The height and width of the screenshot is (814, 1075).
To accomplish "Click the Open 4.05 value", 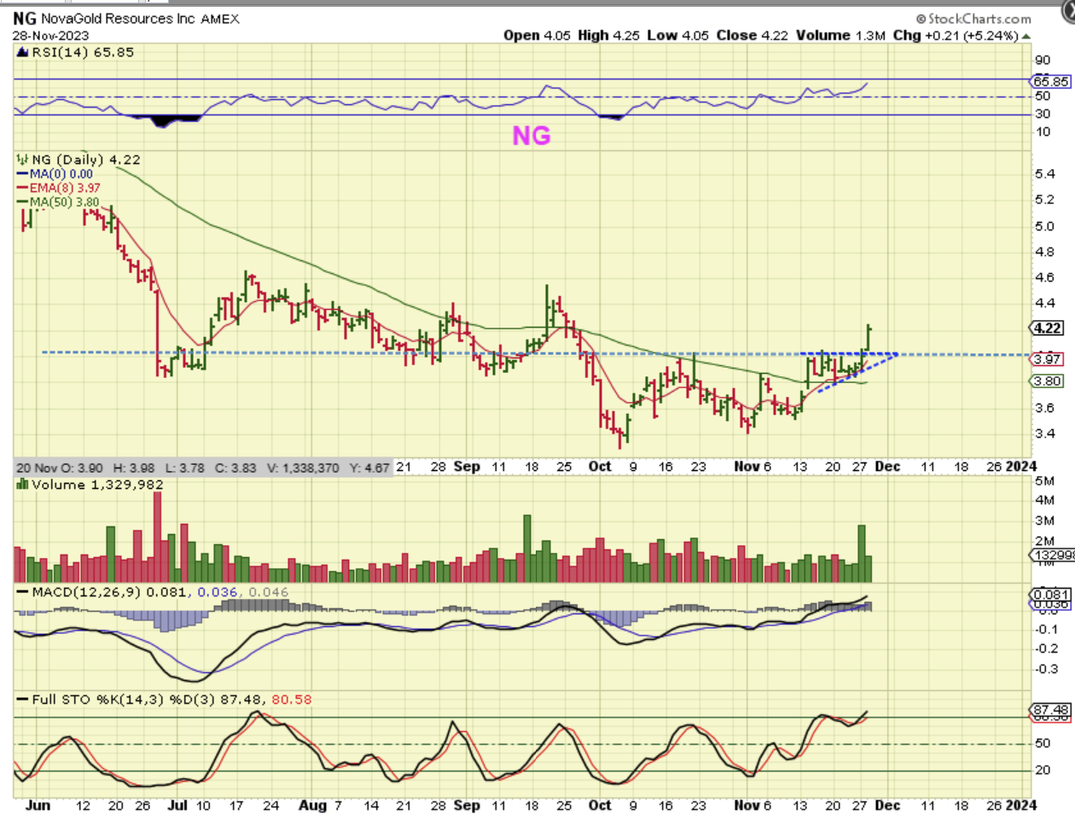I will [537, 35].
